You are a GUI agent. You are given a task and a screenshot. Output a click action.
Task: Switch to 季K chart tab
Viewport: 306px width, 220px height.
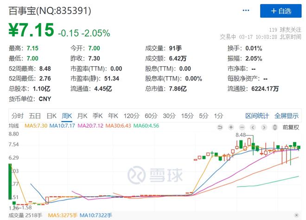tap(97, 116)
